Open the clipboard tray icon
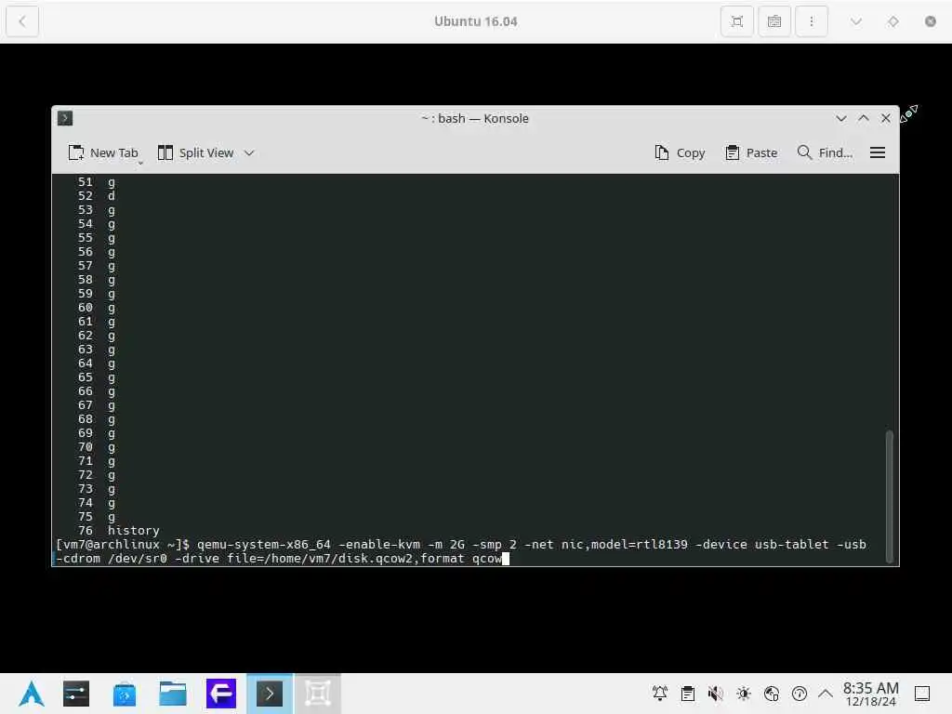The height and width of the screenshot is (714, 952). [x=688, y=694]
